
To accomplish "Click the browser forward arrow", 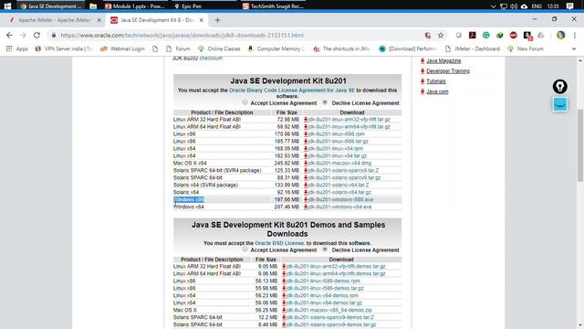I will click(x=23, y=35).
